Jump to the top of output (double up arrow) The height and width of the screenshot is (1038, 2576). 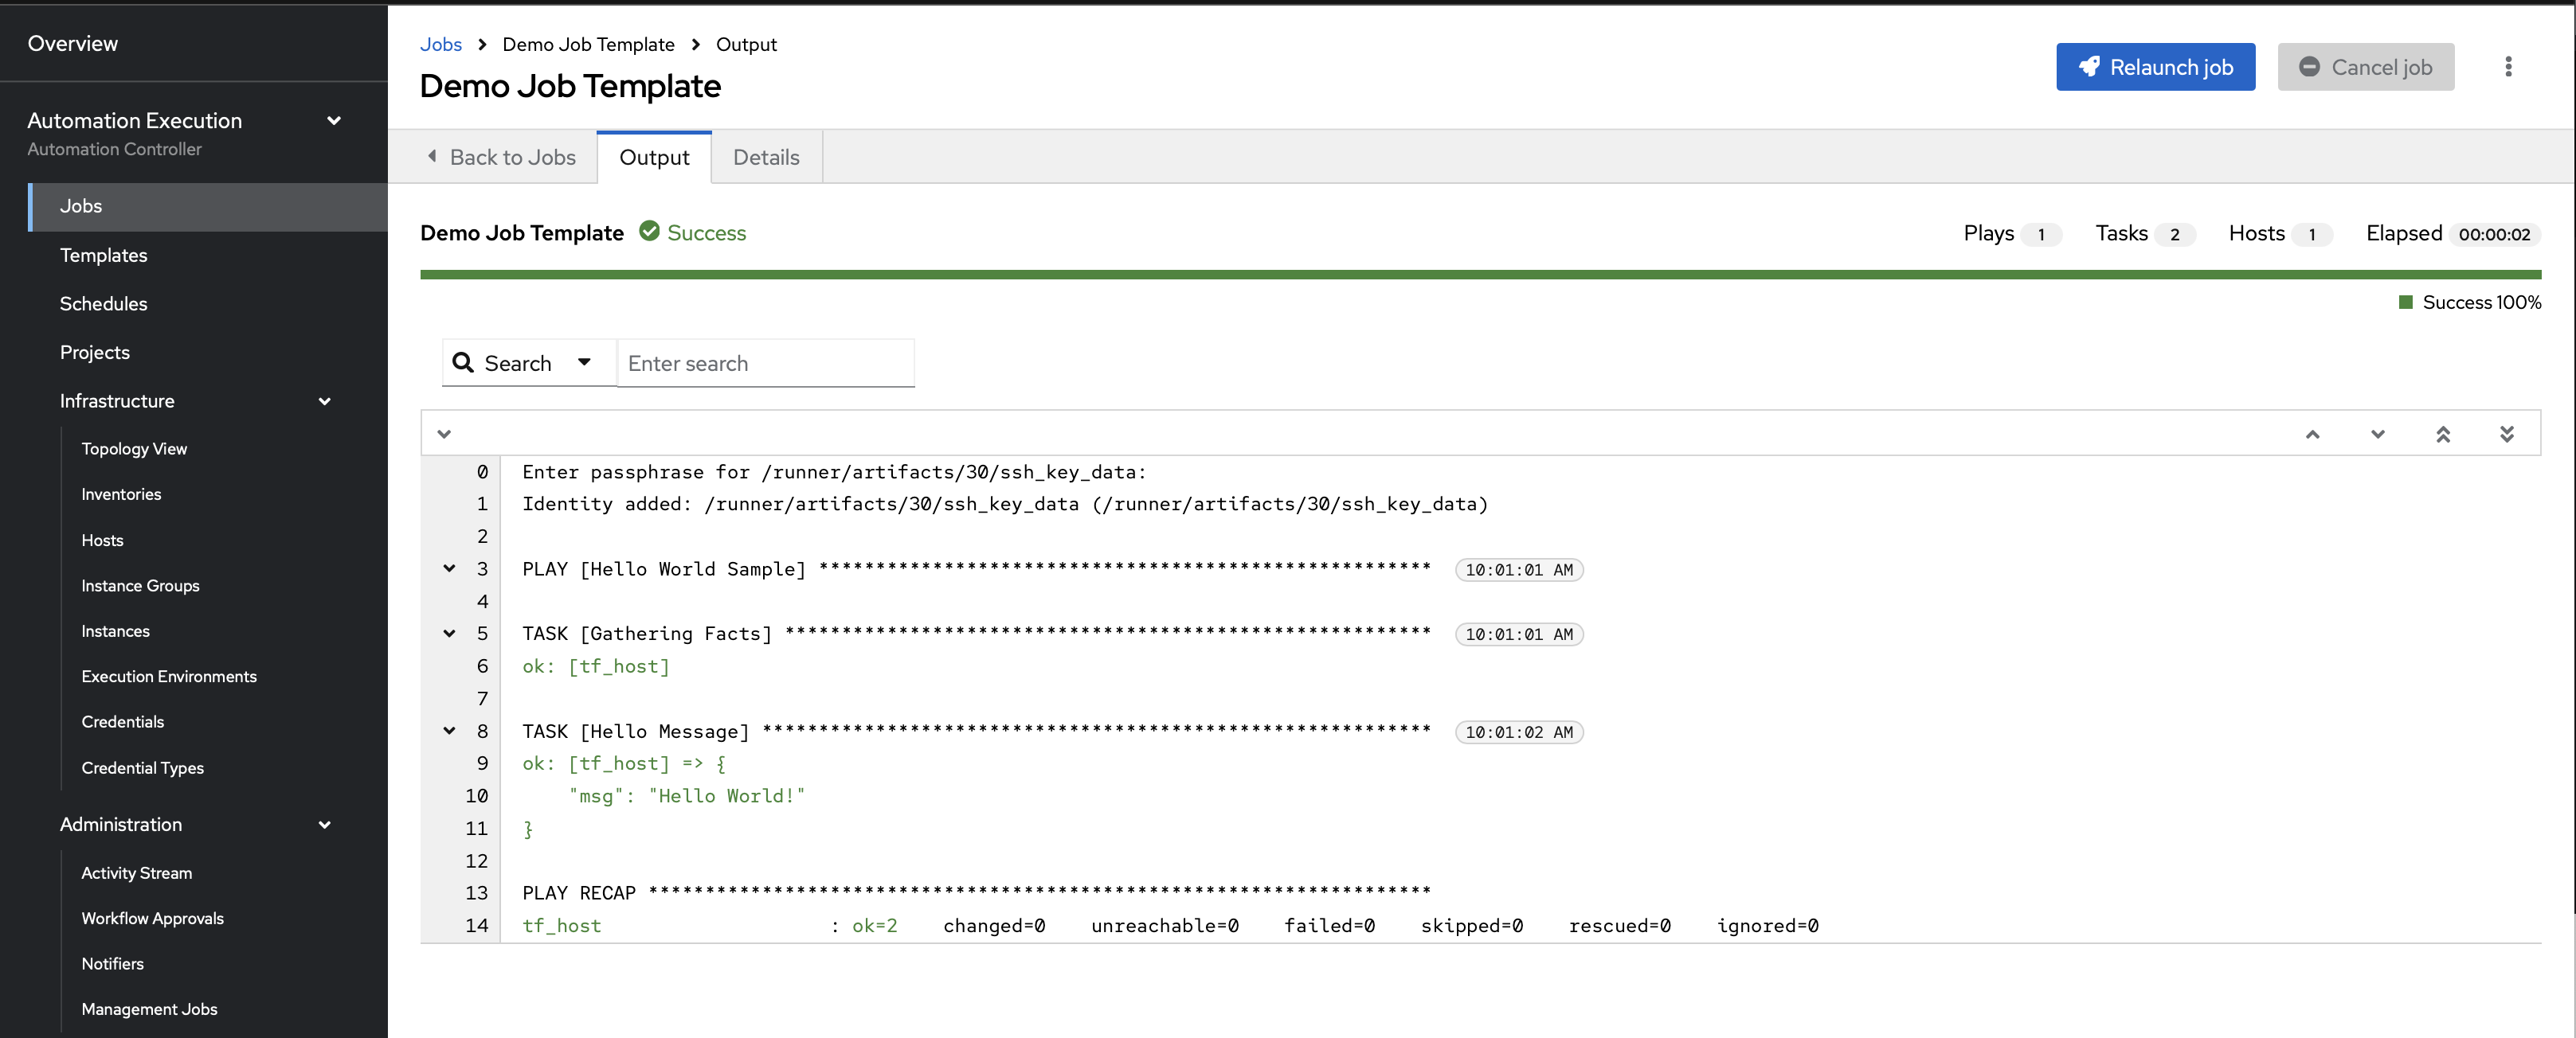[2442, 434]
